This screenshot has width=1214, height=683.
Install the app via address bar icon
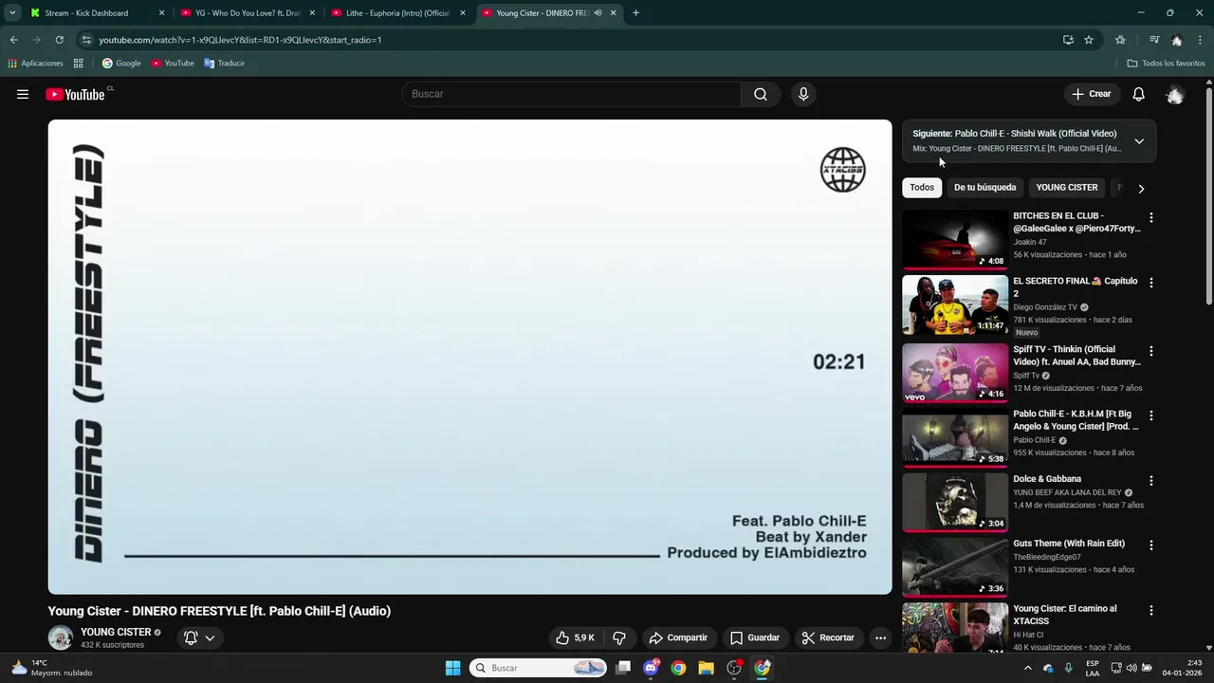1068,40
